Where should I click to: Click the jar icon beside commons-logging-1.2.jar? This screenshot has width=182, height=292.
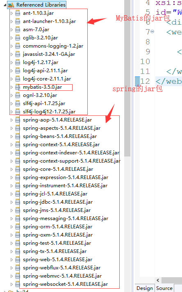pos(18,46)
